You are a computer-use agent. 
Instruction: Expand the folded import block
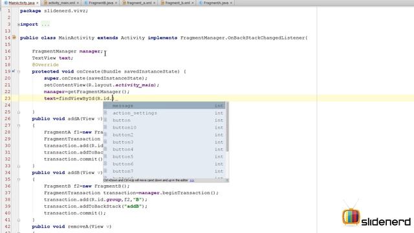tap(19, 25)
